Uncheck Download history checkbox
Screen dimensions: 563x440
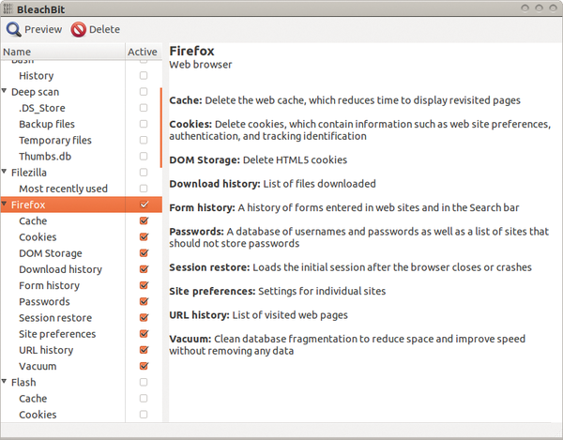pos(144,269)
